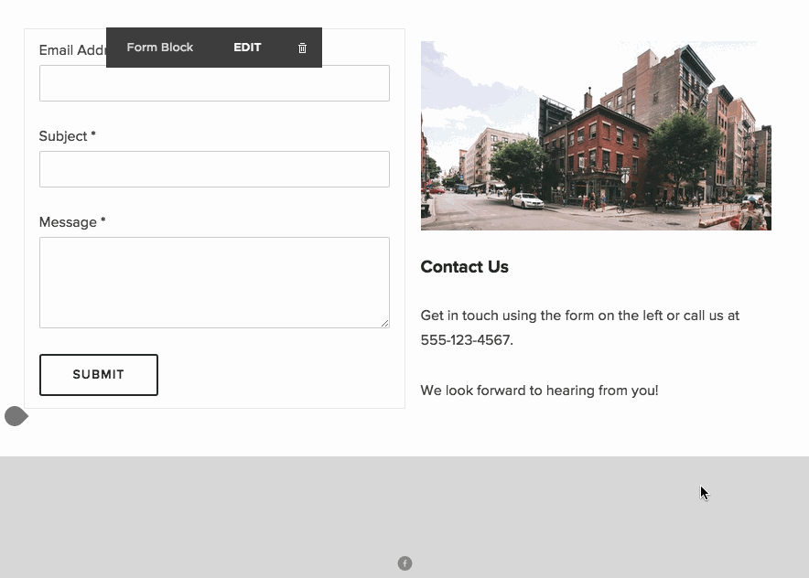Image resolution: width=809 pixels, height=578 pixels.
Task: Click the EDIT button on Form Block
Action: click(x=247, y=48)
